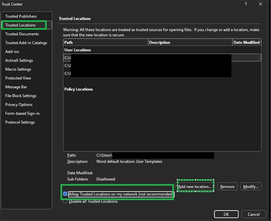
Task: Show Protected View options
Action: pos(18,78)
